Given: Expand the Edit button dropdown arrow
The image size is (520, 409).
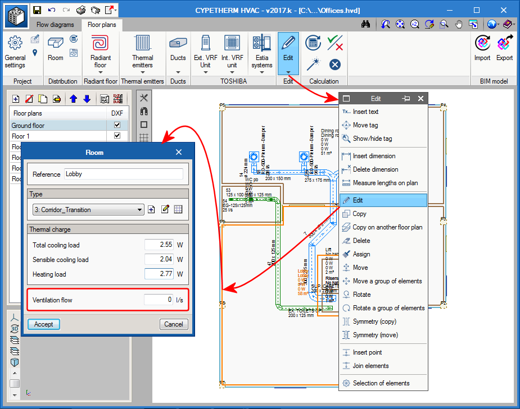Looking at the screenshot, I should pyautogui.click(x=288, y=72).
